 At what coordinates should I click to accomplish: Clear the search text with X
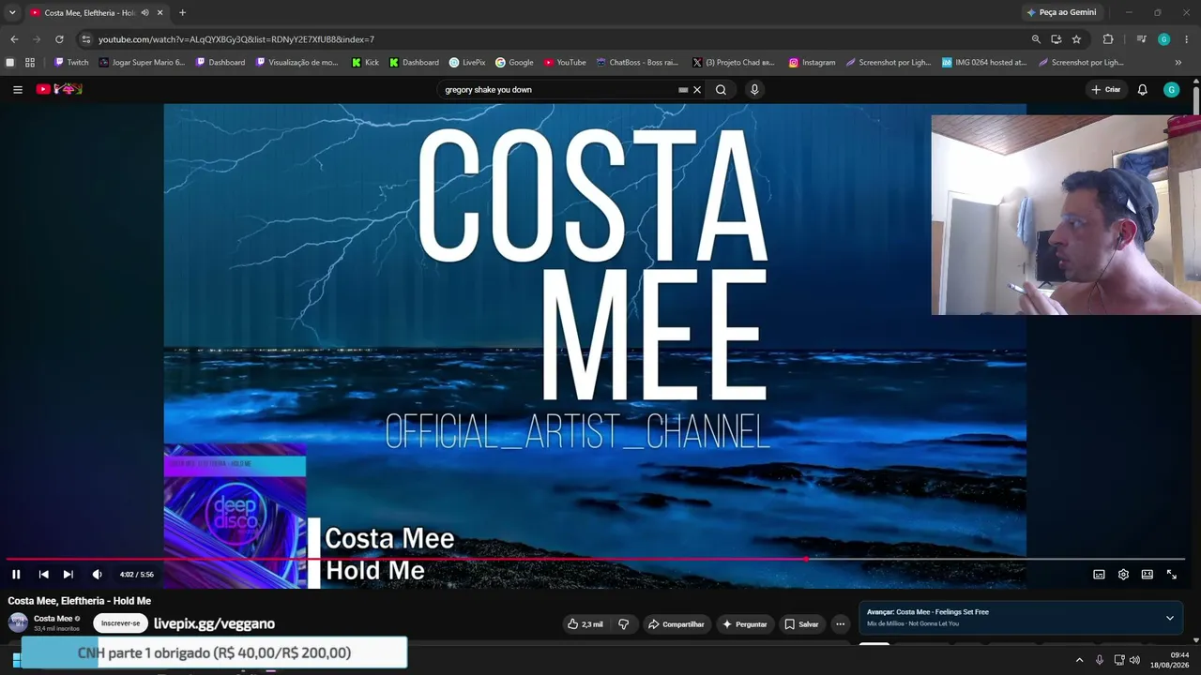pyautogui.click(x=697, y=90)
